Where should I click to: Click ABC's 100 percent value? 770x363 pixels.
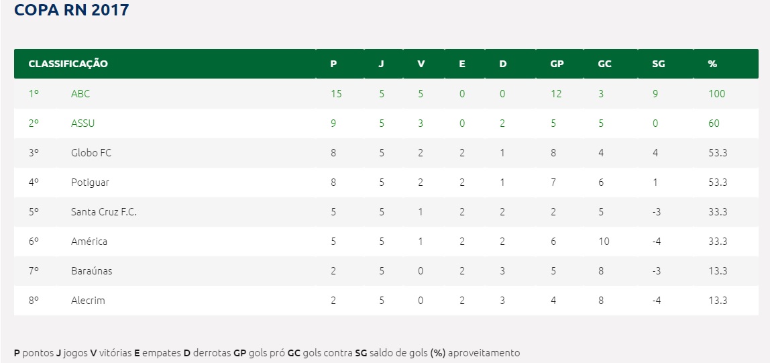coord(717,94)
